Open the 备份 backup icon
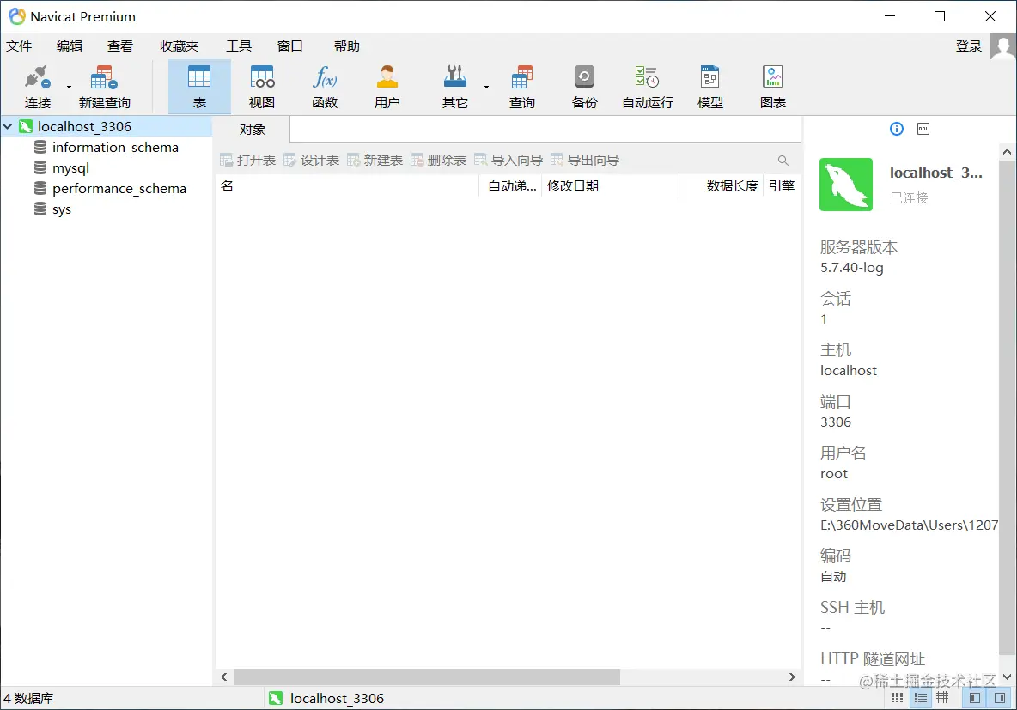 coord(584,87)
